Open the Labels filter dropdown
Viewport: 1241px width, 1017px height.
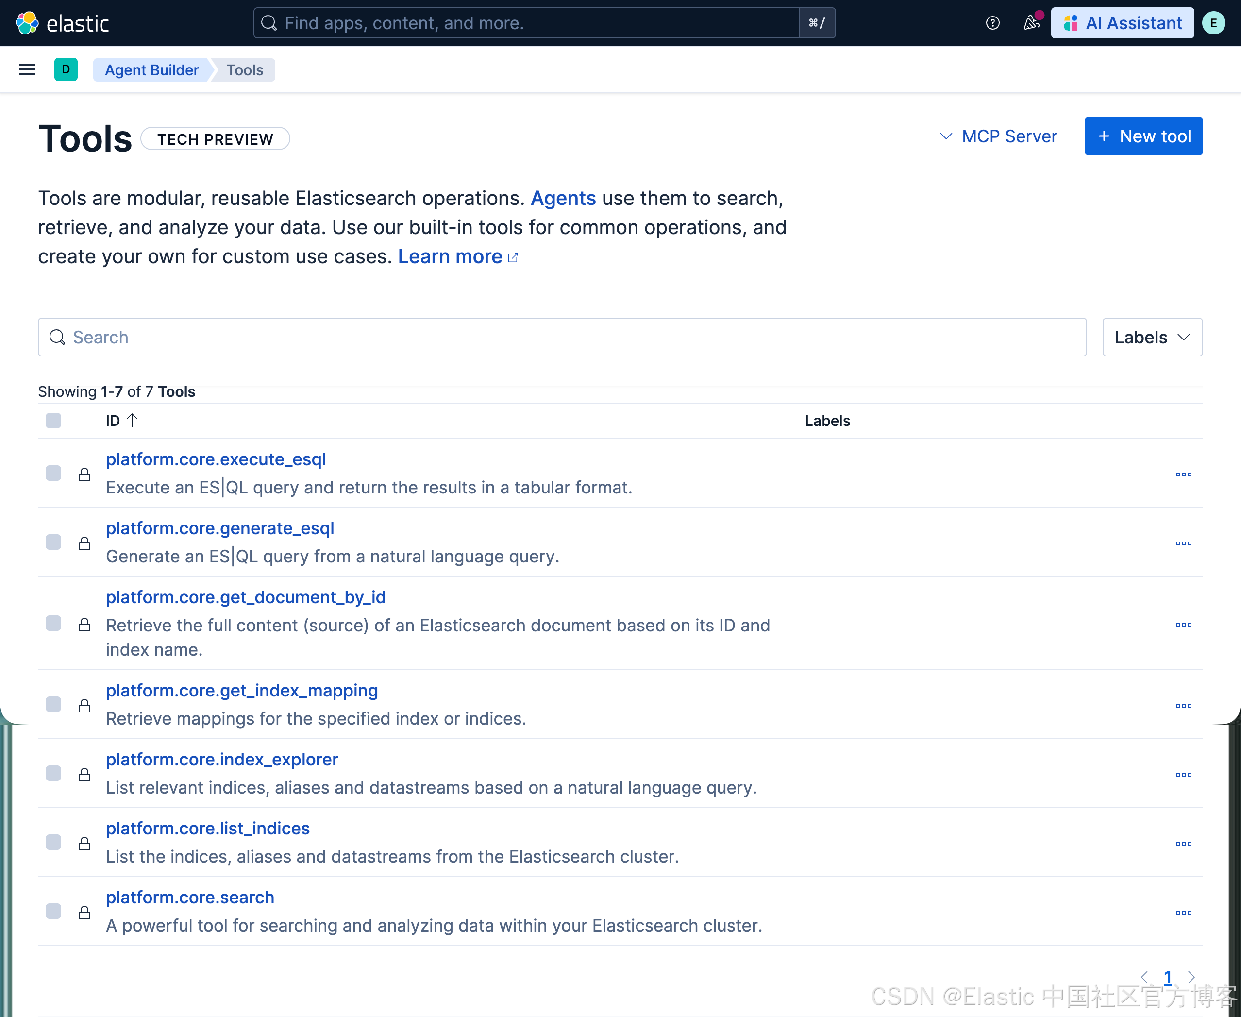tap(1151, 337)
